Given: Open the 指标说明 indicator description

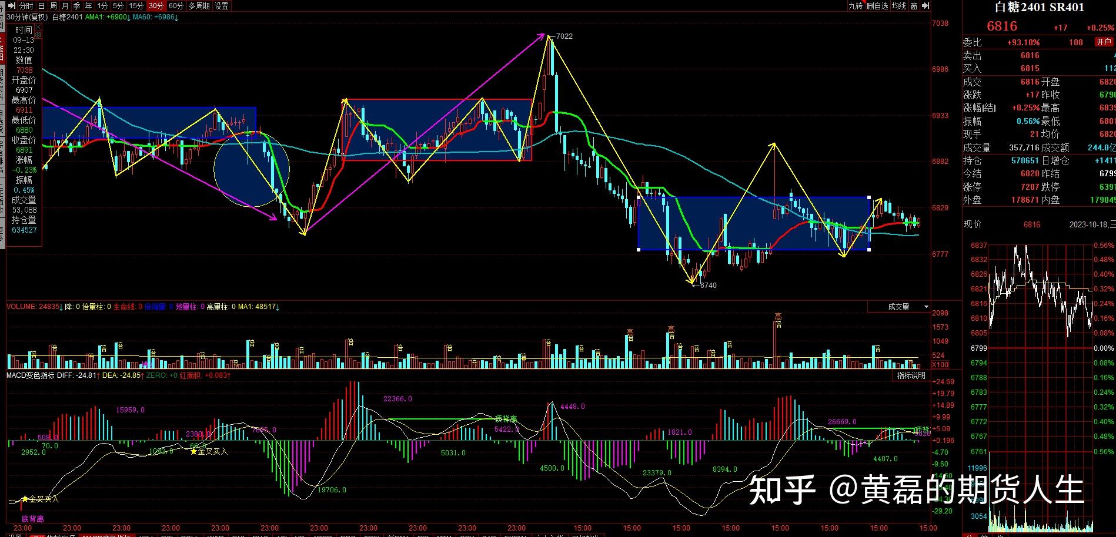Looking at the screenshot, I should (x=911, y=375).
